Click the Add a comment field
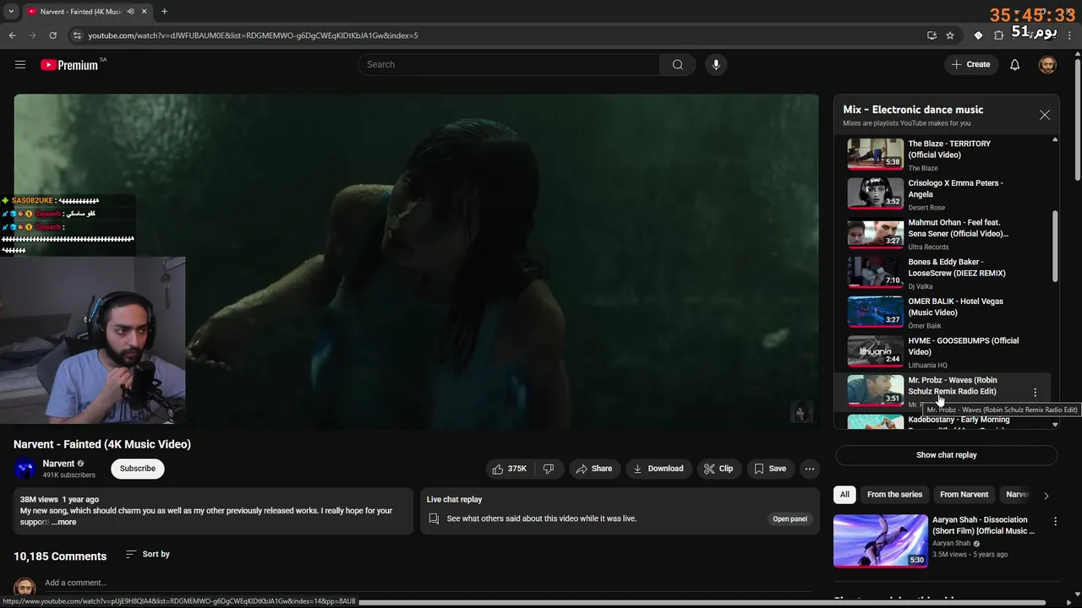 tap(427, 583)
